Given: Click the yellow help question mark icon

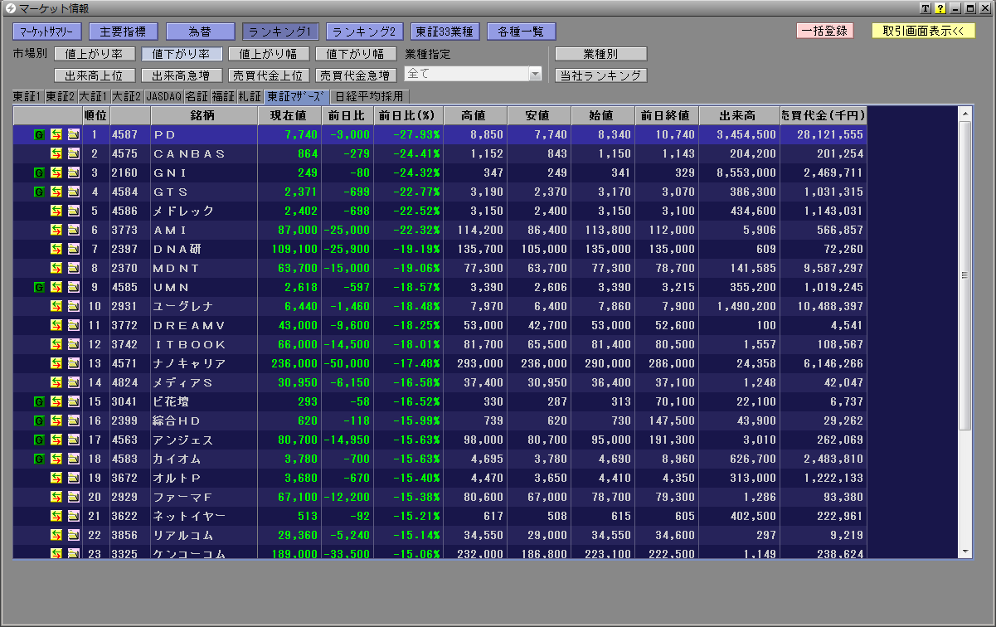Looking at the screenshot, I should pyautogui.click(x=940, y=8).
